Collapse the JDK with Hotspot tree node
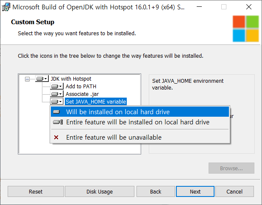The width and height of the screenshot is (262, 205). tap(27, 79)
